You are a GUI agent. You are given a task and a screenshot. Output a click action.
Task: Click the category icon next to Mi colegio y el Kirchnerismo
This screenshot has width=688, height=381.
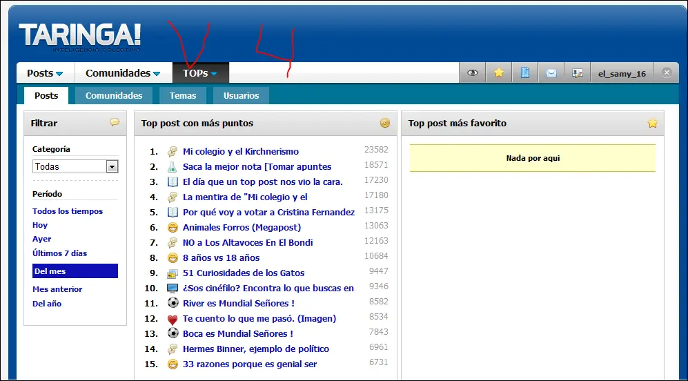(x=173, y=152)
